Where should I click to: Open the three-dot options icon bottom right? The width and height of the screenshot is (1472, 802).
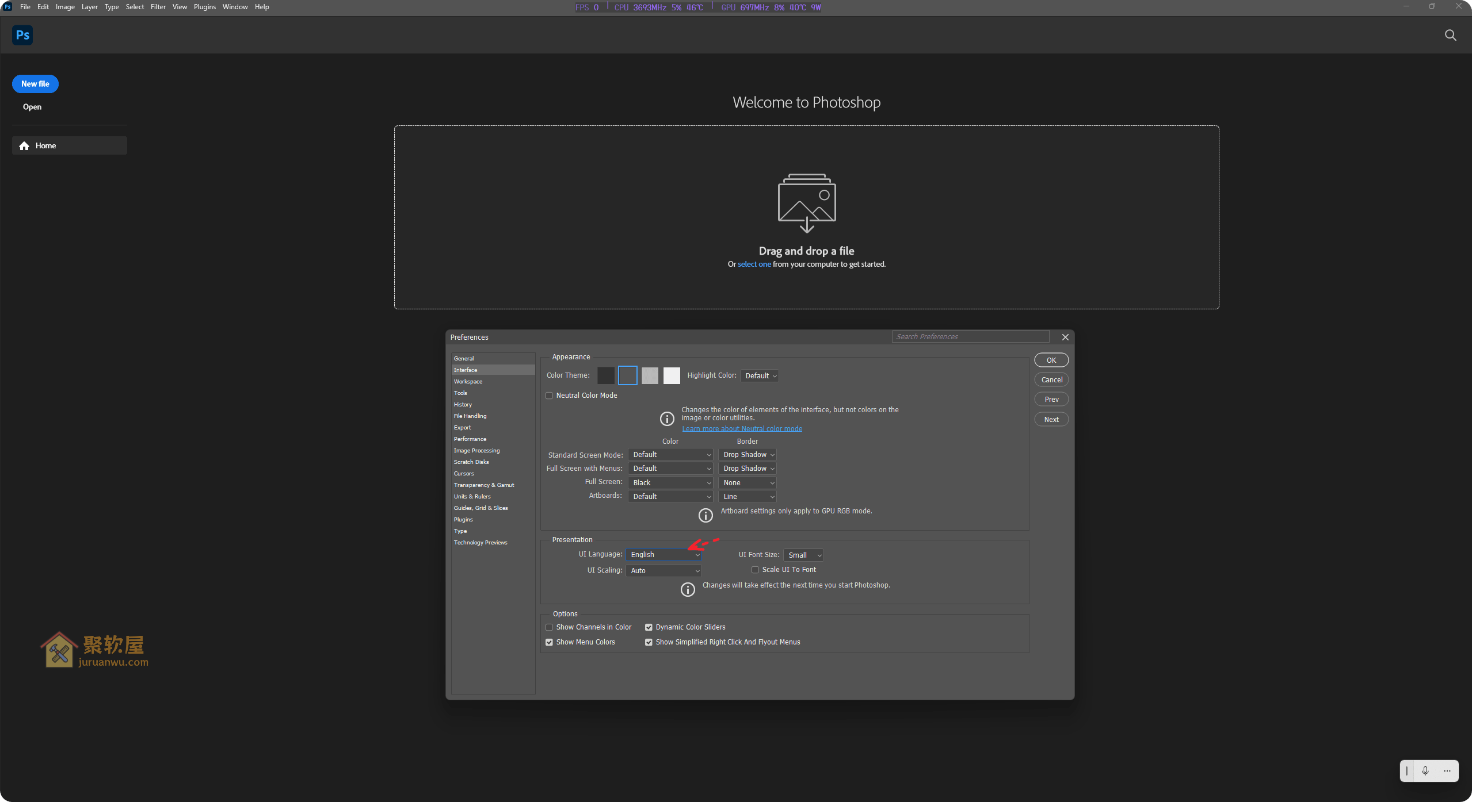point(1447,770)
